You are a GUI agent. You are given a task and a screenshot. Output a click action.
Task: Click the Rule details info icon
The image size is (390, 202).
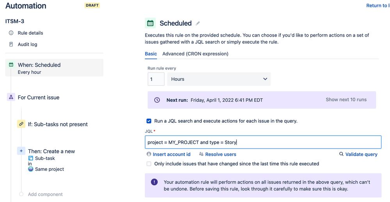tap(11, 33)
